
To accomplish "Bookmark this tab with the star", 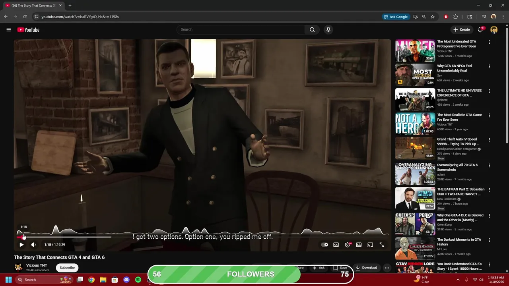I will pos(433,17).
